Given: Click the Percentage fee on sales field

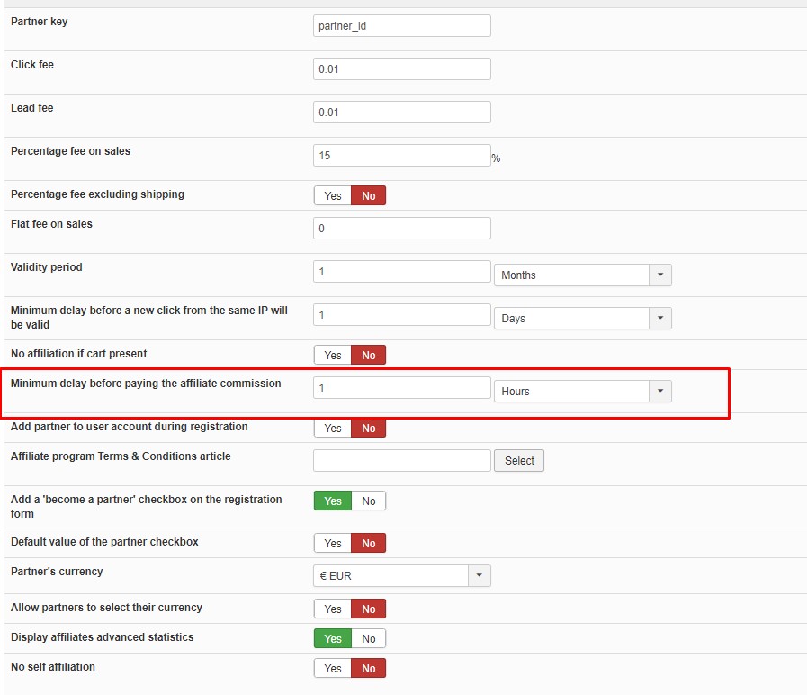Looking at the screenshot, I should 401,156.
